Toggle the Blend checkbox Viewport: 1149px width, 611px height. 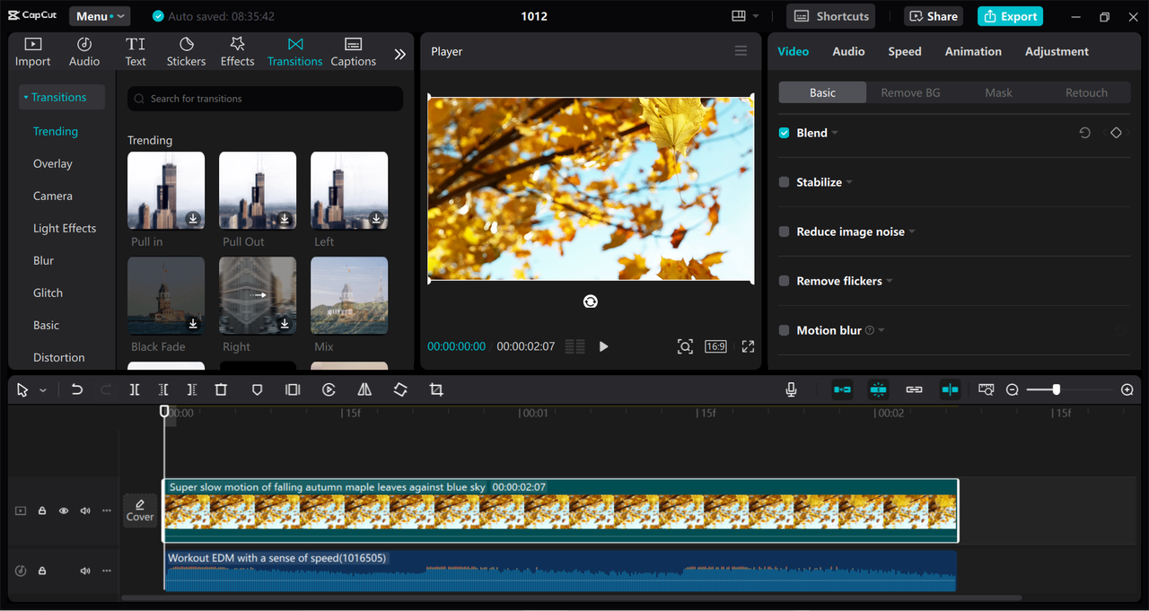click(x=784, y=133)
